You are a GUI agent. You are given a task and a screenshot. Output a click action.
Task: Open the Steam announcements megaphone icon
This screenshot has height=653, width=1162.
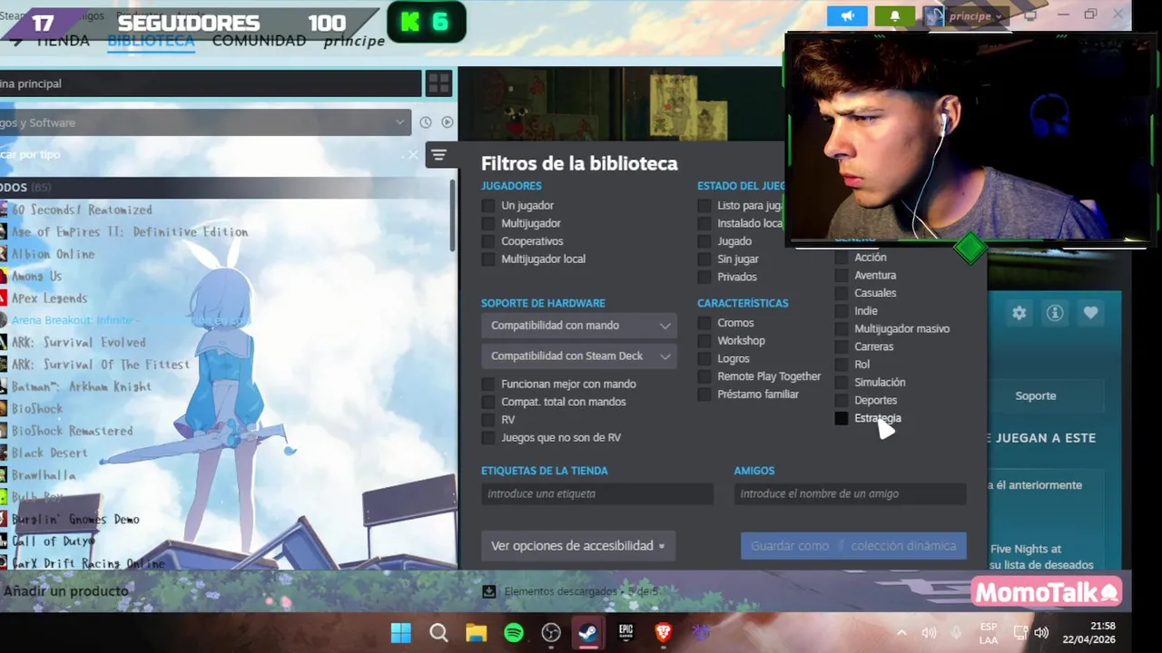(x=847, y=16)
